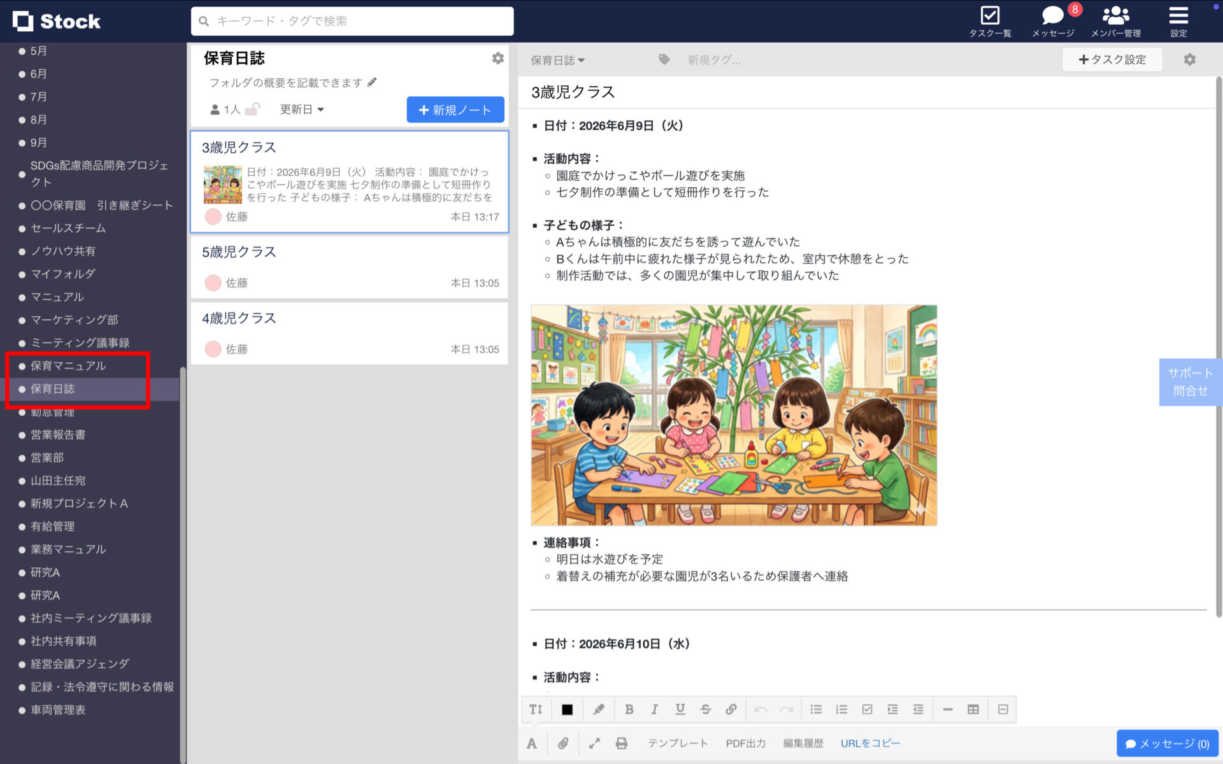Open the SDGs配慮商品開発プロジェクト folder
Viewport: 1223px width, 764px height.
point(99,173)
